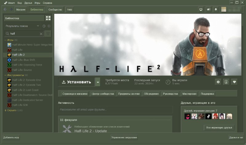Open Друзья и чат
246x145 pixels.
pyautogui.click(x=236, y=138)
